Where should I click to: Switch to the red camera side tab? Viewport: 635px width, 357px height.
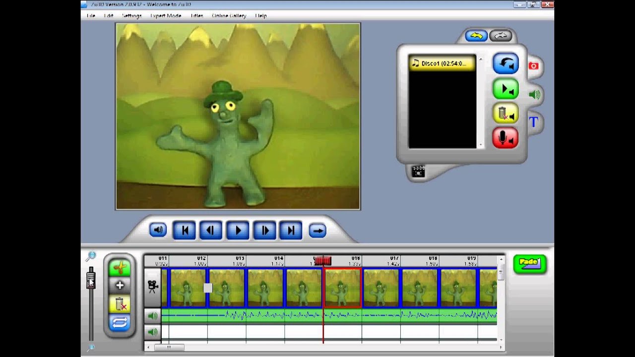tap(533, 66)
